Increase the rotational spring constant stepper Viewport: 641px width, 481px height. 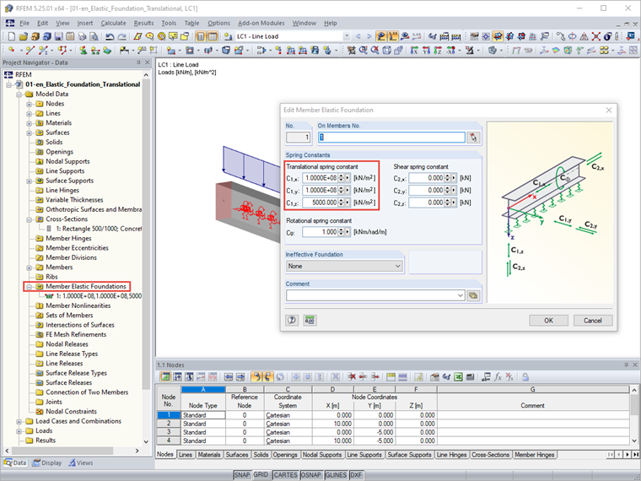pos(341,230)
